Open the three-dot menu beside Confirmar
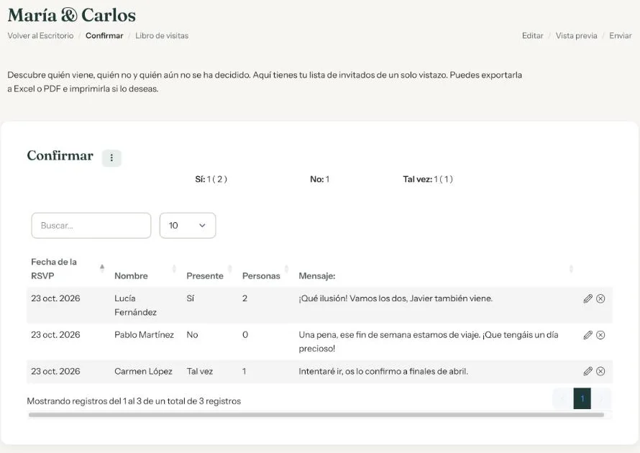This screenshot has height=453, width=640. 111,158
